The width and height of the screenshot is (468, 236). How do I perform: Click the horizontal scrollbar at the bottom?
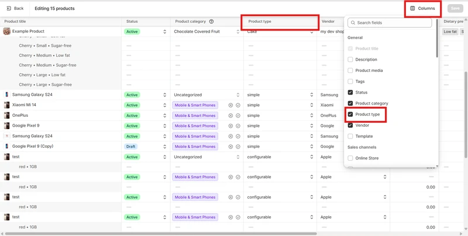160,234
